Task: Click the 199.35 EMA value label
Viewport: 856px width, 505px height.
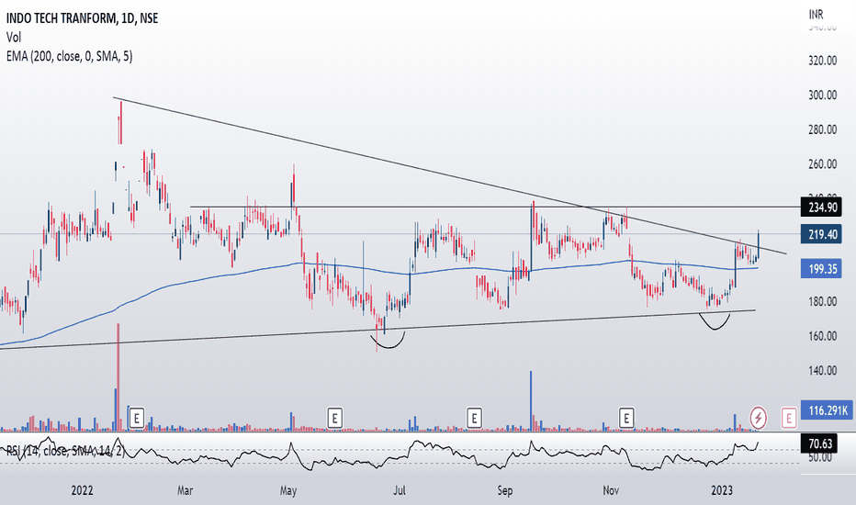Action: [x=822, y=269]
